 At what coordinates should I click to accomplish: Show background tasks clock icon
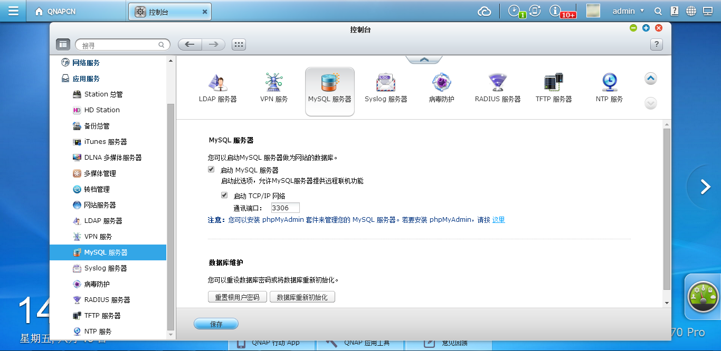pyautogui.click(x=515, y=11)
